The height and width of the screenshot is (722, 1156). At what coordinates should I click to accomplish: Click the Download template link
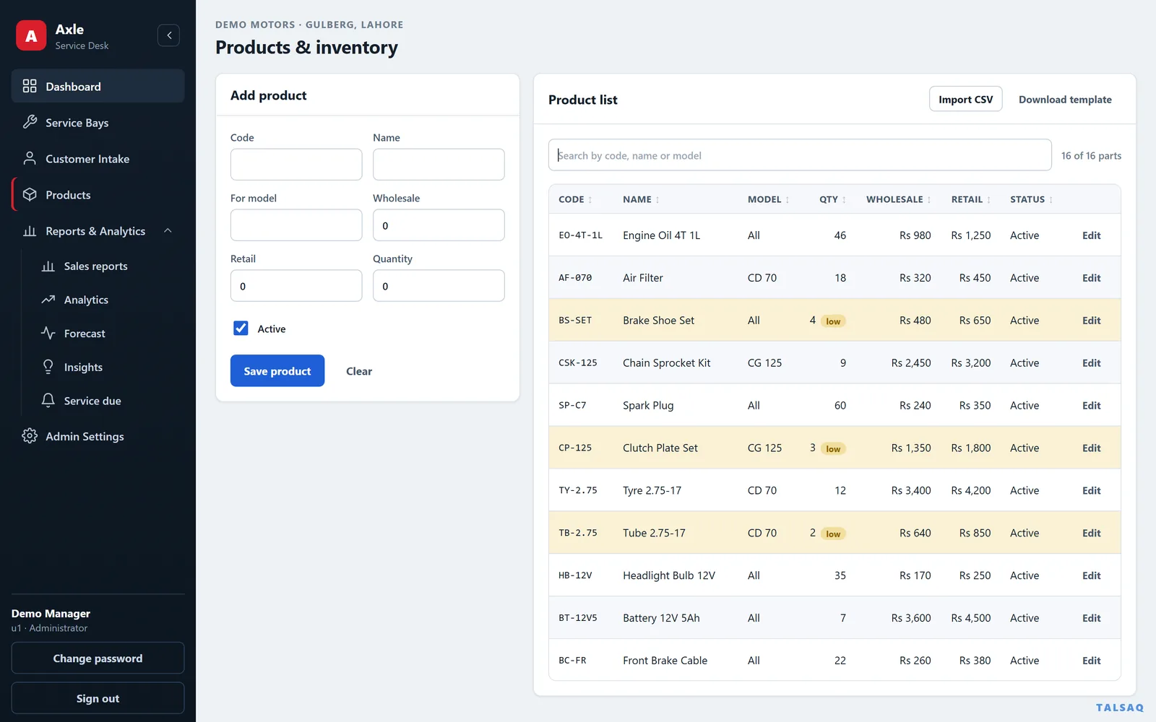1065,100
